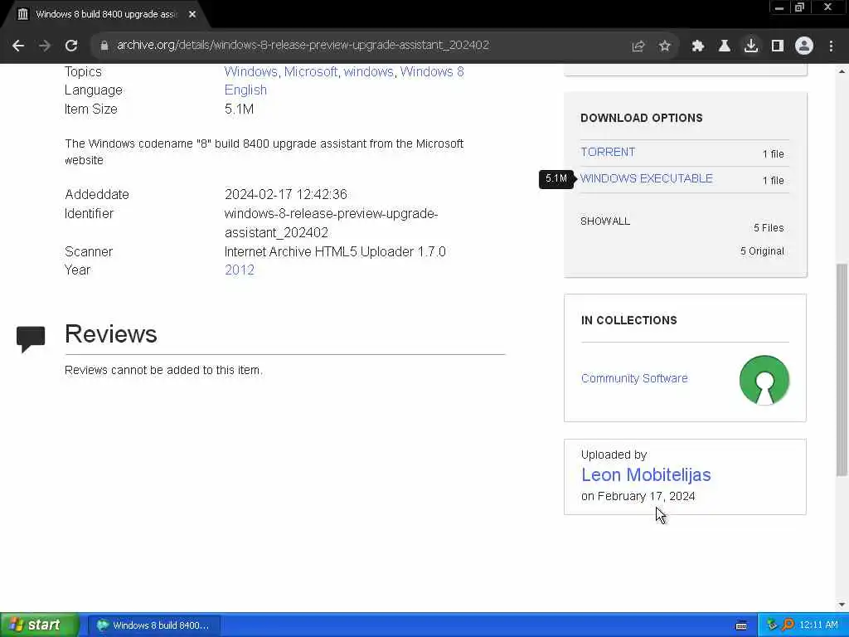Minimize the browser window
The image size is (849, 637).
(779, 7)
